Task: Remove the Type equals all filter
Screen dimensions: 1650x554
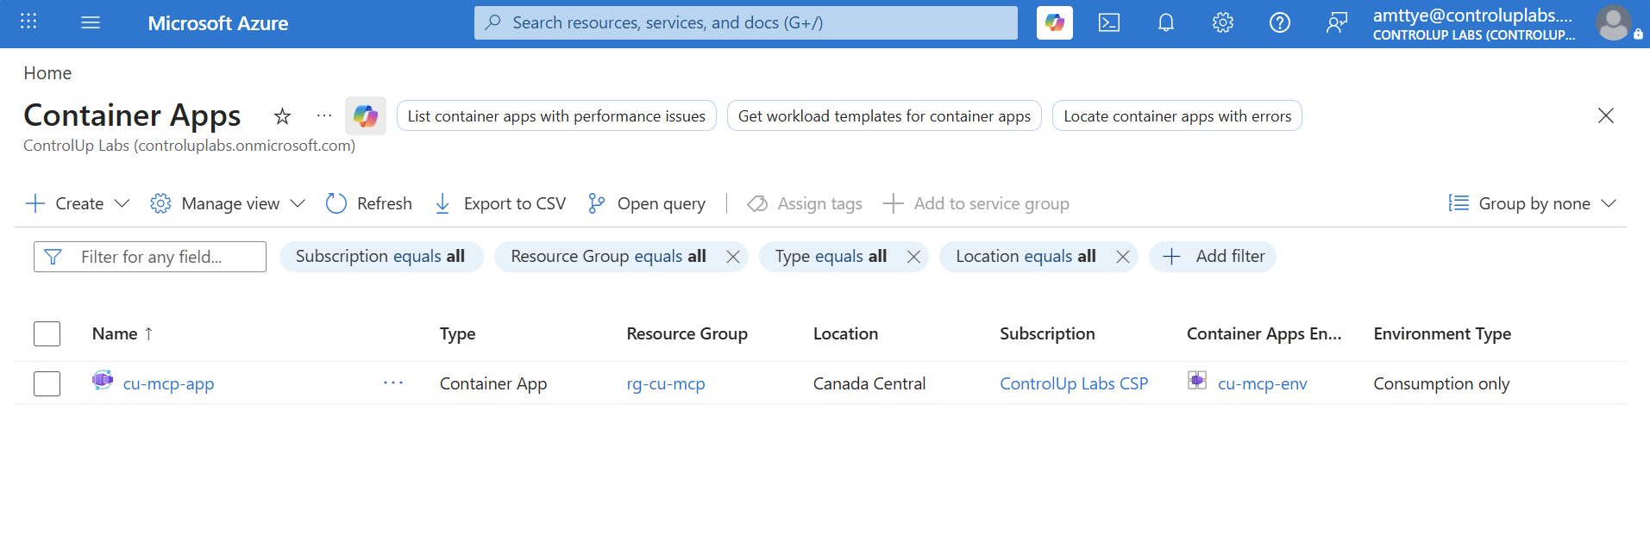Action: point(914,257)
